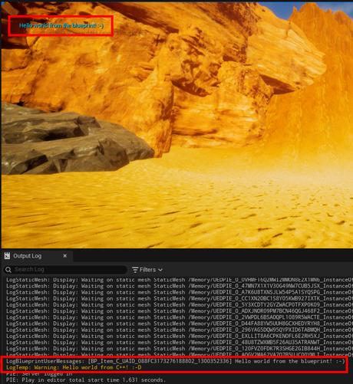Select log line containing 296YAG5DQW95QYPXID6TABMQH
This screenshot has width=353, height=384.
[179, 330]
